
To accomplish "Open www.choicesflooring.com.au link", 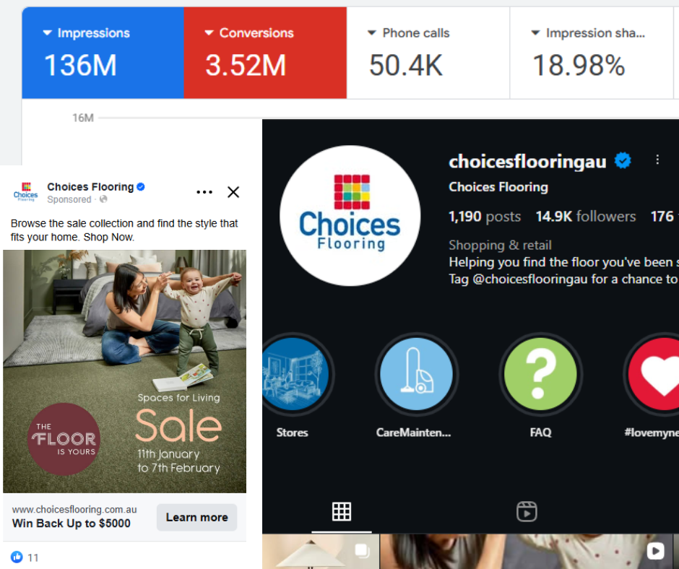I will [74, 510].
